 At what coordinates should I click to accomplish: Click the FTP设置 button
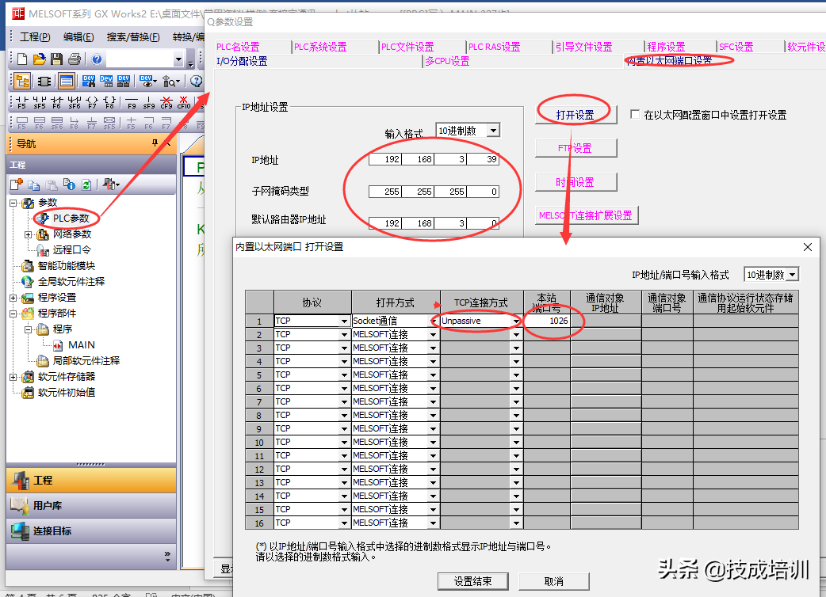coord(575,148)
